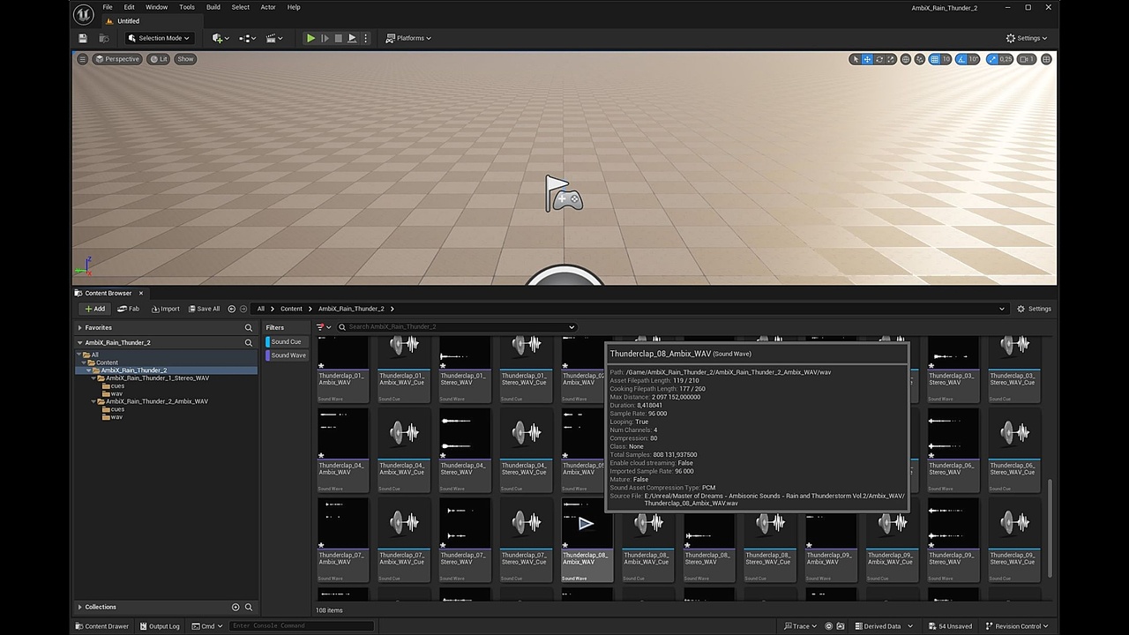Click the save current level icon

click(x=83, y=38)
